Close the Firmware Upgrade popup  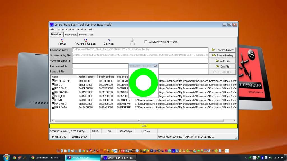click(156, 66)
